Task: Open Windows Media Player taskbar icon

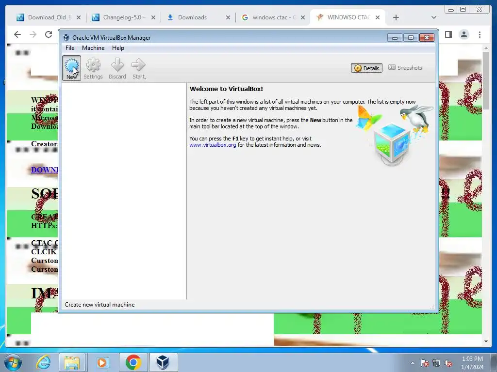Action: (102, 362)
